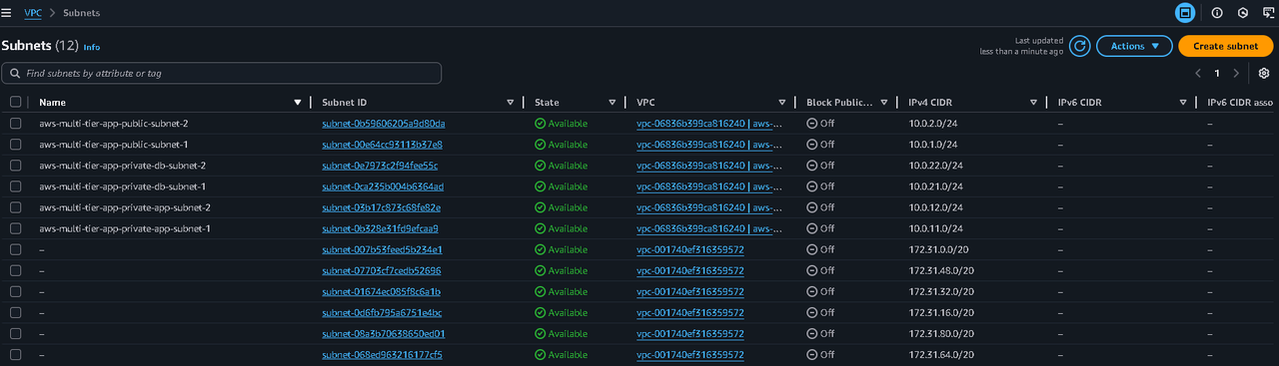Open table preferences gear icon
Image resolution: width=1279 pixels, height=366 pixels.
click(1264, 74)
